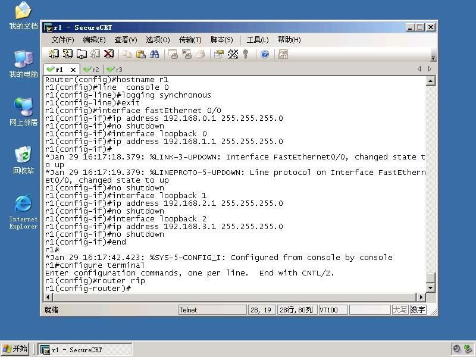Click the 就绪 status text

[x=51, y=310]
